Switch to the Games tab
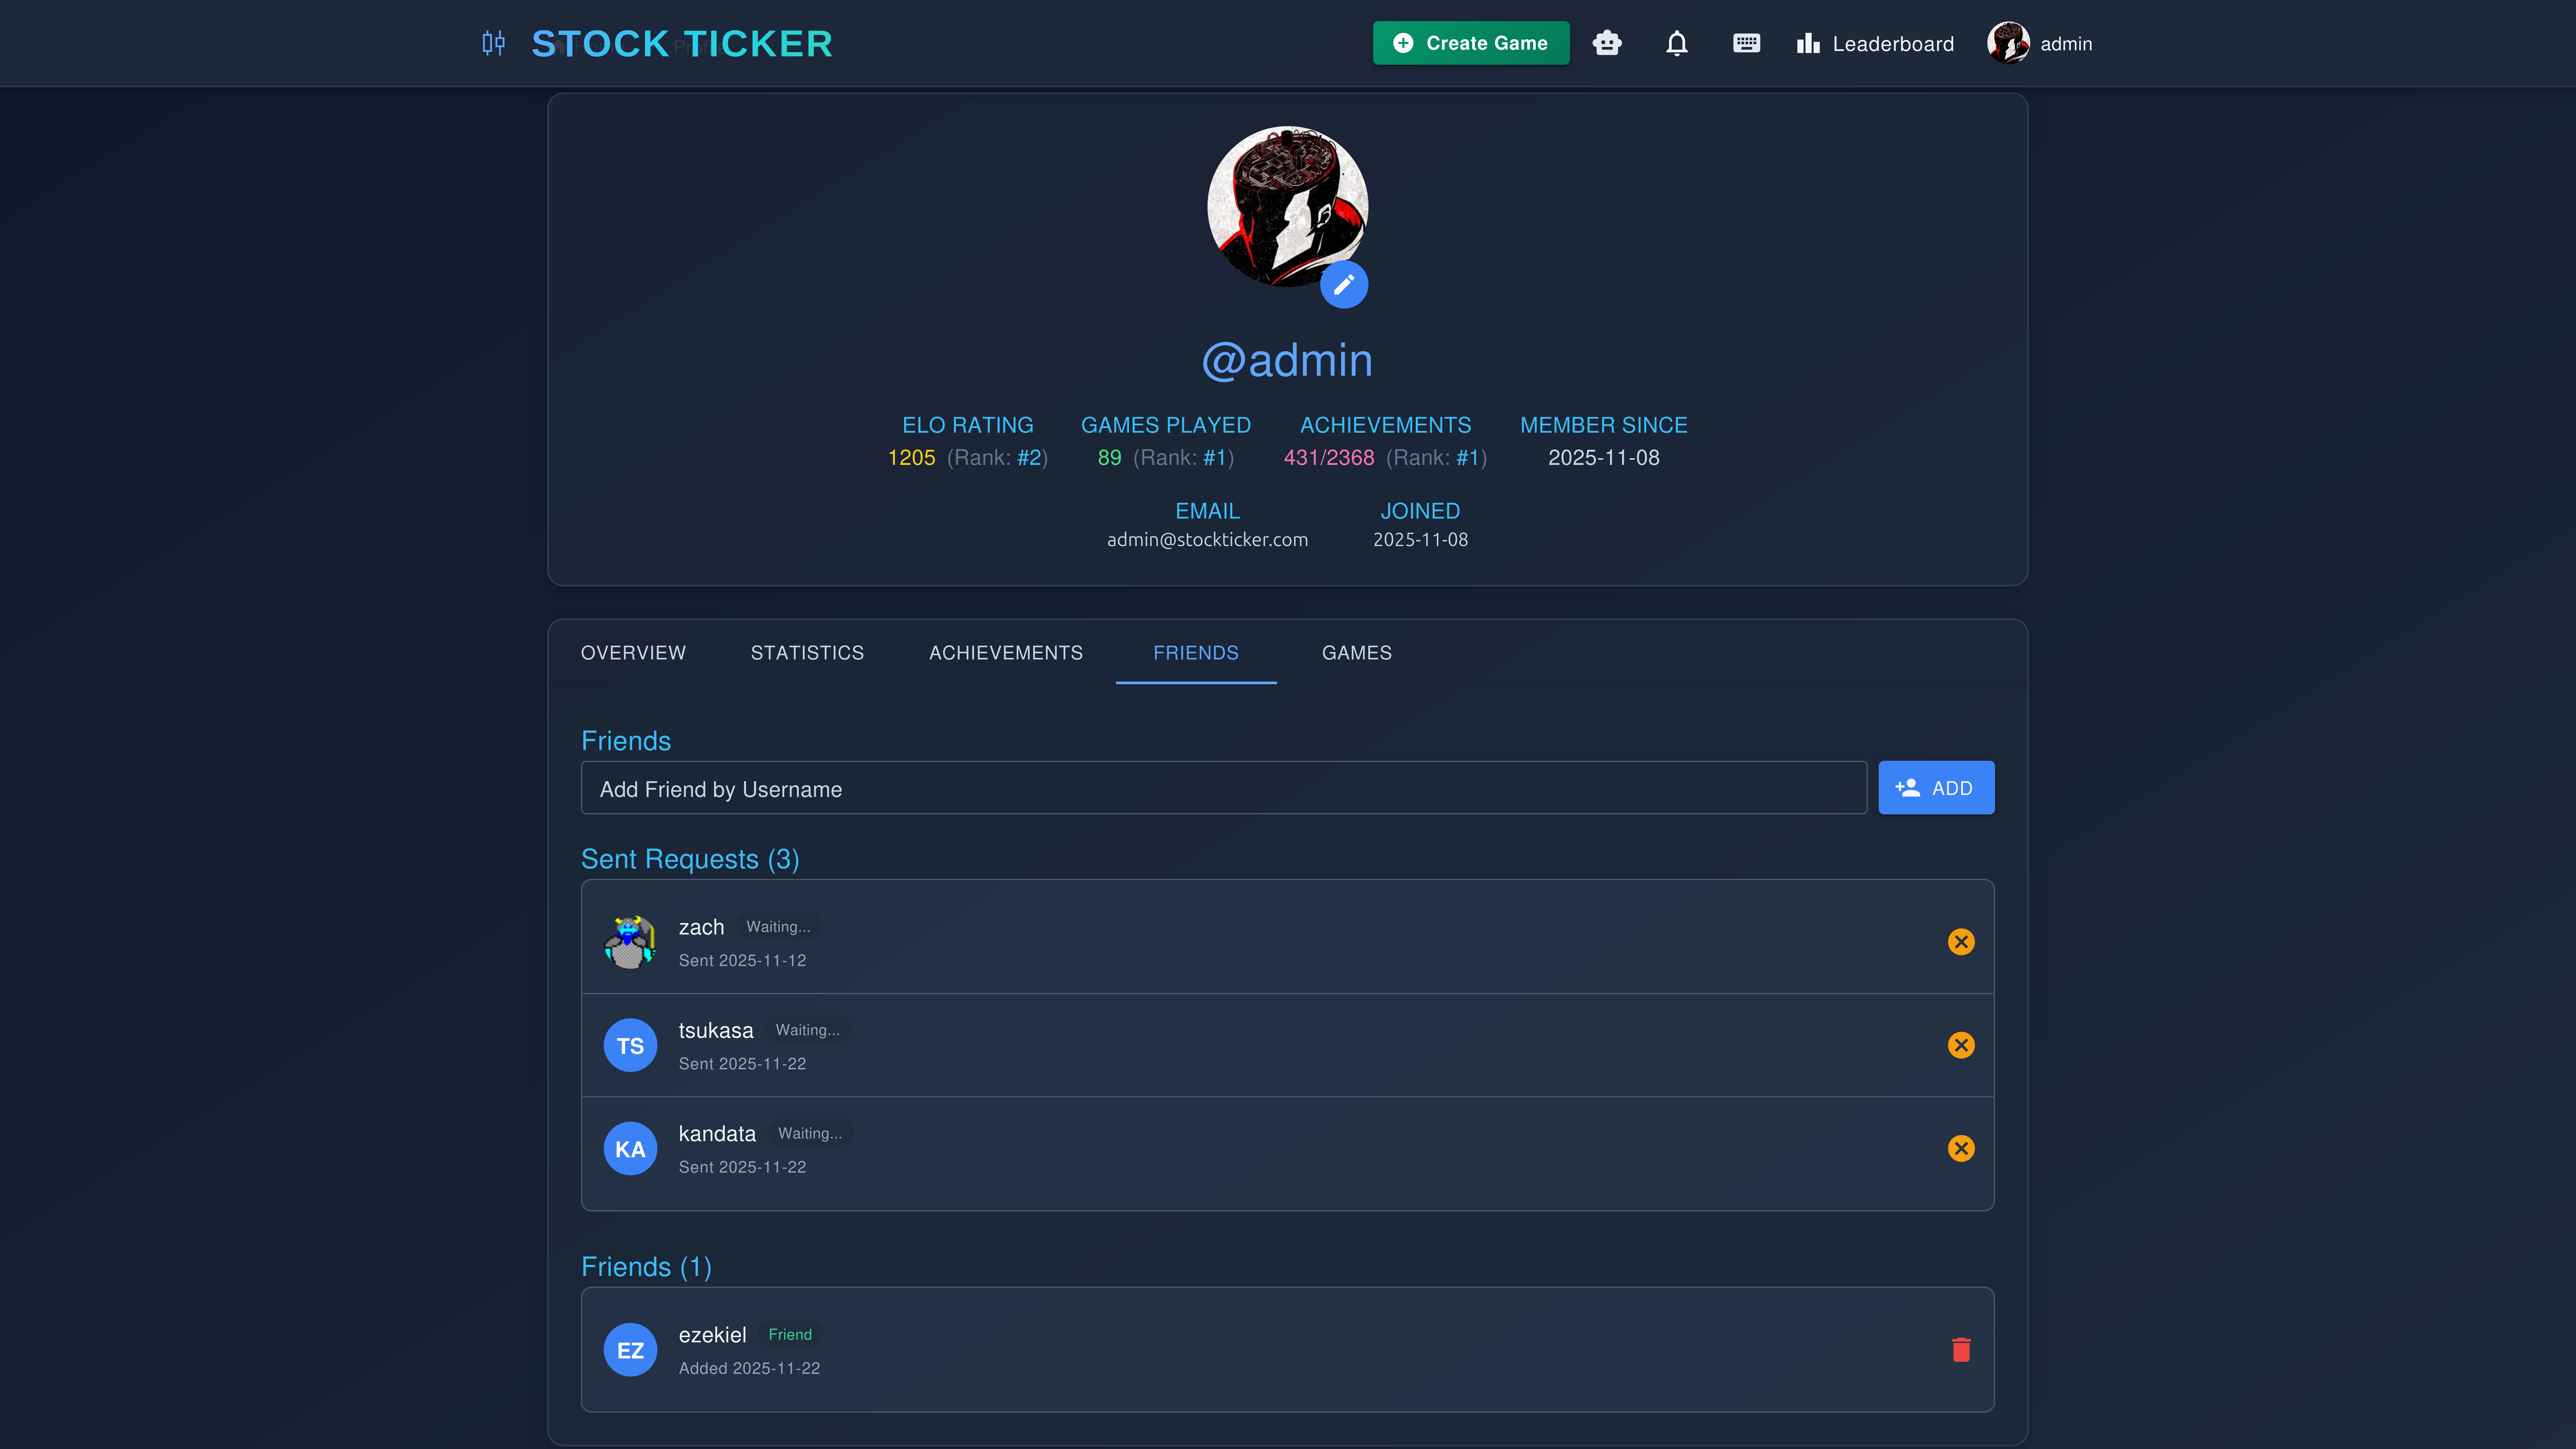2576x1449 pixels. 1357,653
